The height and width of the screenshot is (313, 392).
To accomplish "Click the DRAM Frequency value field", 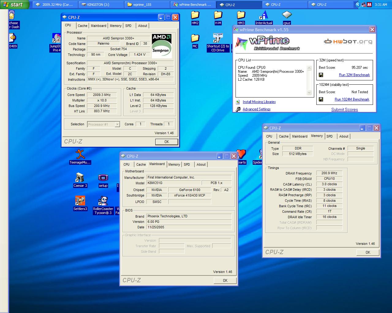I will click(x=329, y=173).
